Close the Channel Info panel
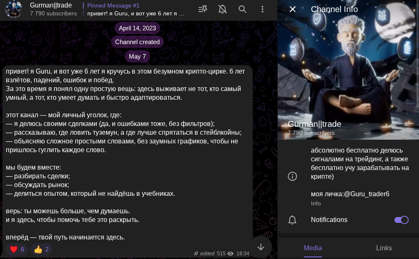 (x=293, y=10)
